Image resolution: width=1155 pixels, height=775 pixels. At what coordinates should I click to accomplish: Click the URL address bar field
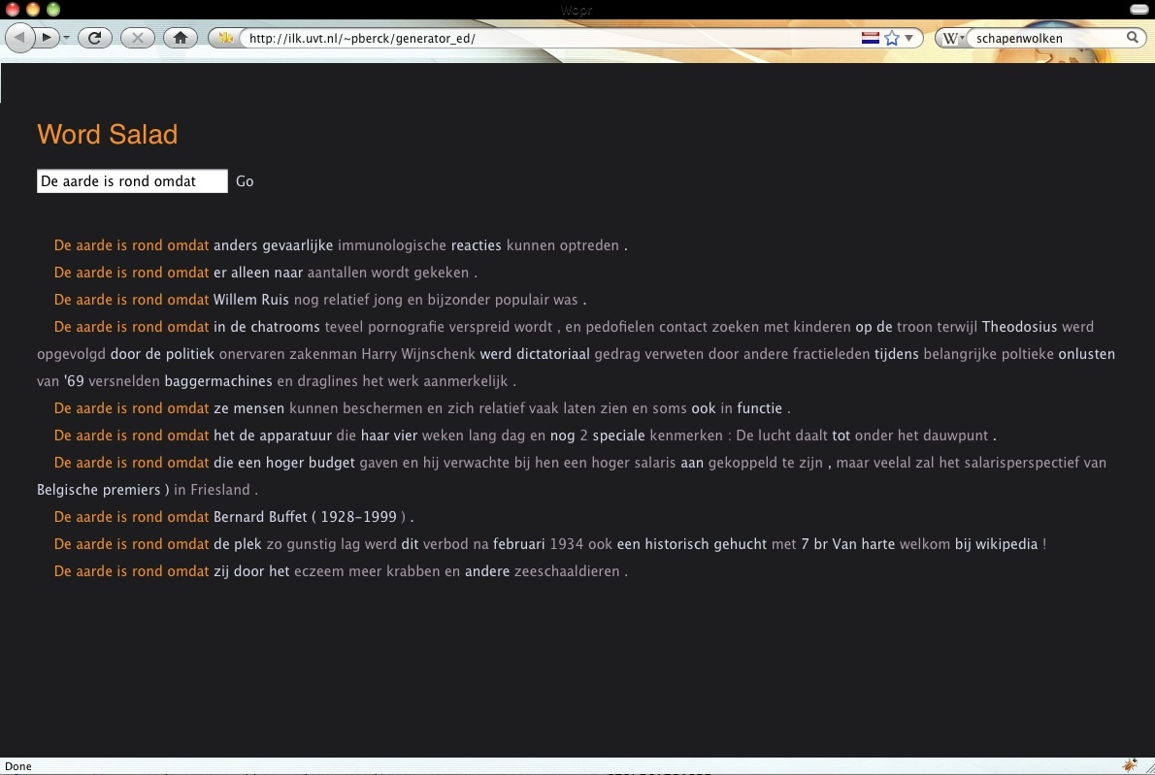click(544, 39)
